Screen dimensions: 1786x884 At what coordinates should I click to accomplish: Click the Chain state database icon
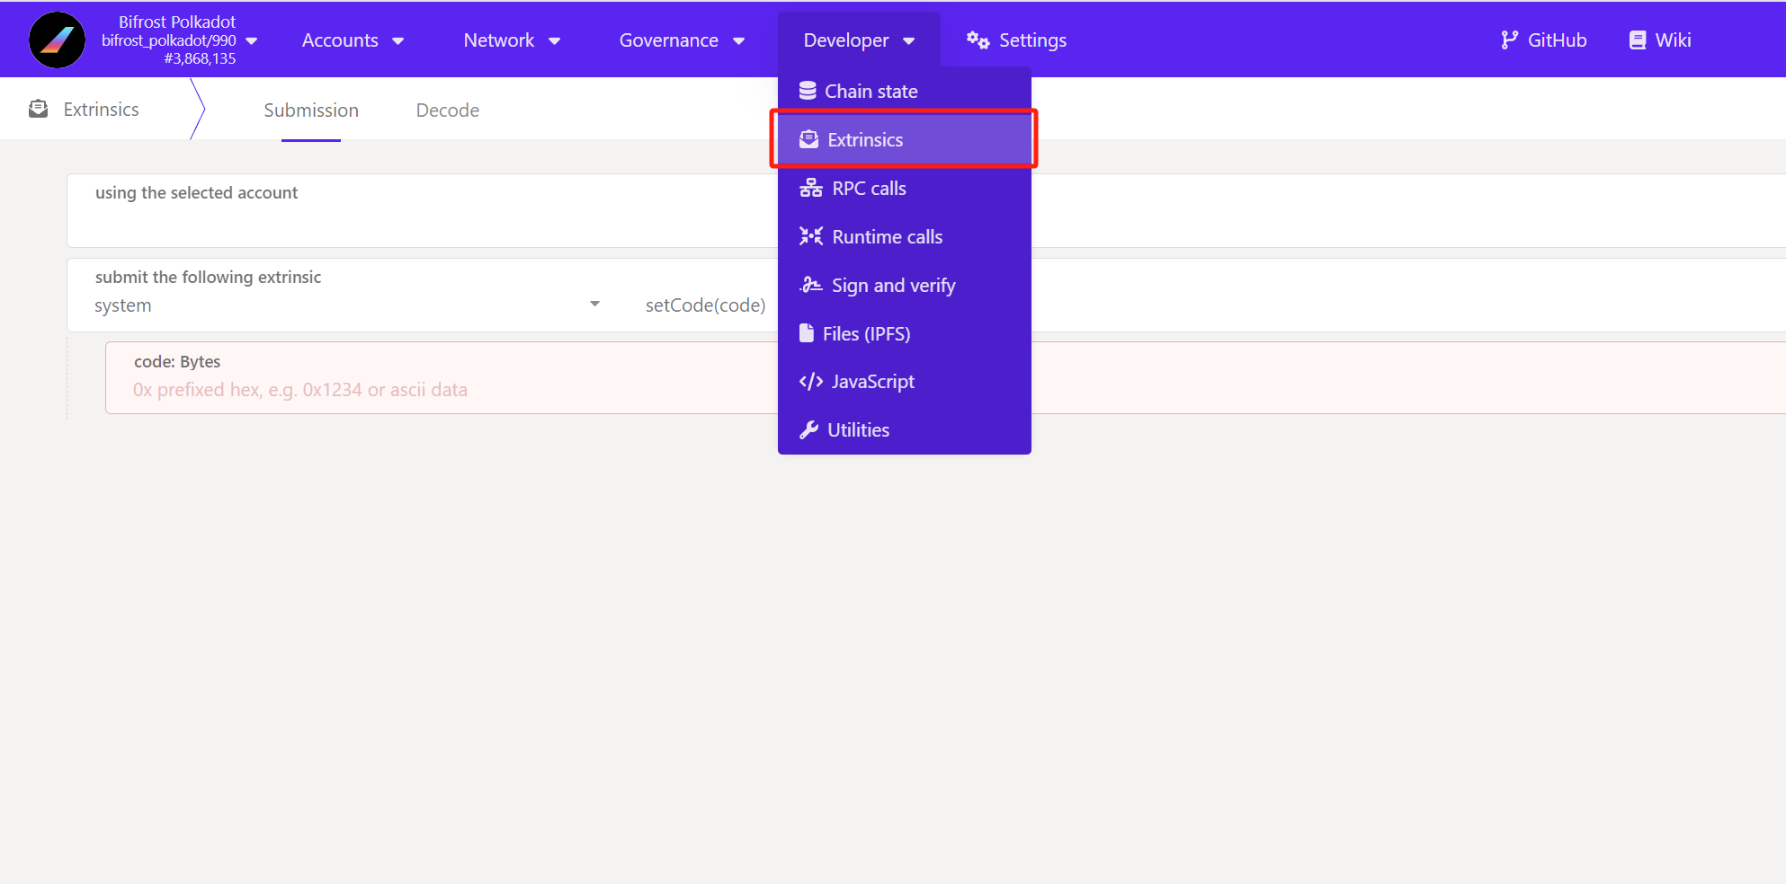(x=808, y=92)
